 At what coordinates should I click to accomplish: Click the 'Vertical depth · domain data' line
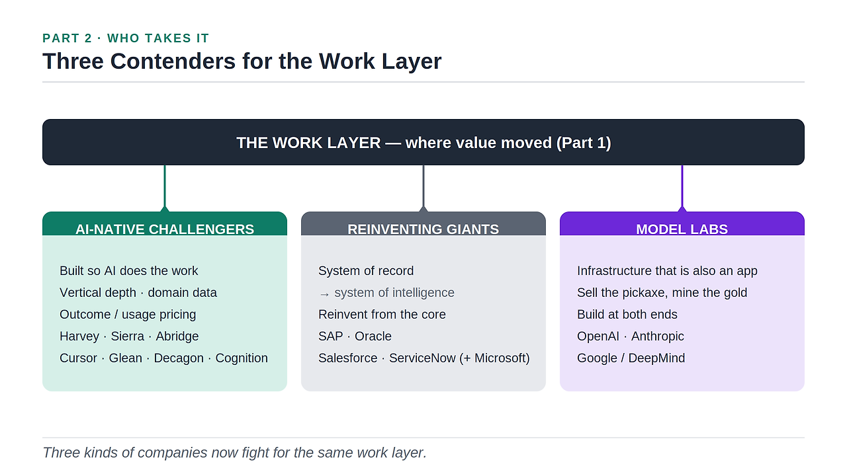pos(138,293)
